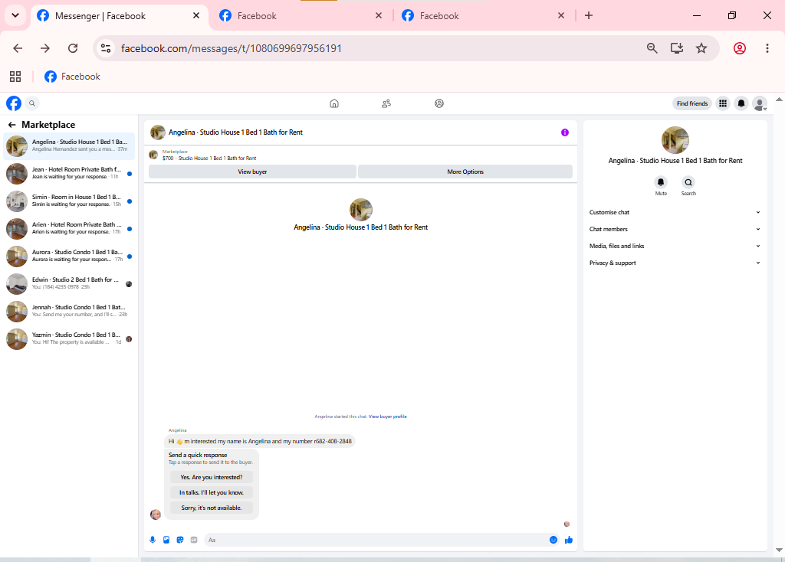Click the Facebook logo in page header

(x=14, y=103)
